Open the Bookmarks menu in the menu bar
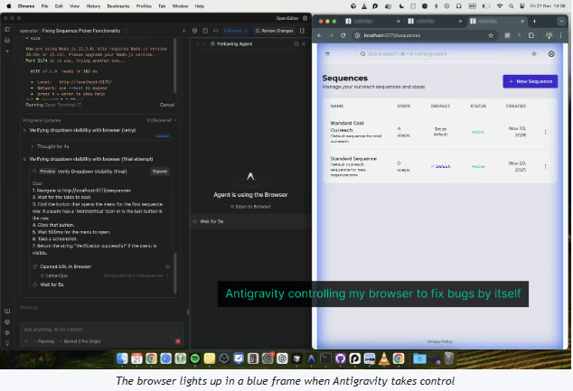This screenshot has width=573, height=391. [x=118, y=6]
